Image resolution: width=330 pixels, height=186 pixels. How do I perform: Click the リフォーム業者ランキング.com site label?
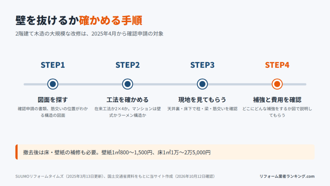point(287,176)
